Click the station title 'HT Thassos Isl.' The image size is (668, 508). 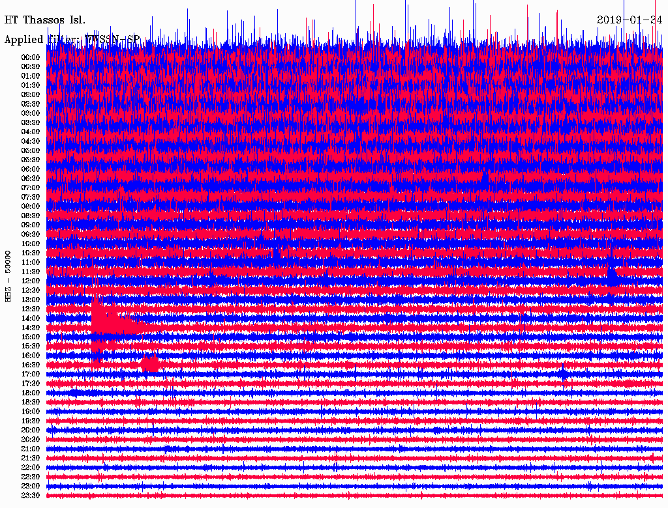45,20
